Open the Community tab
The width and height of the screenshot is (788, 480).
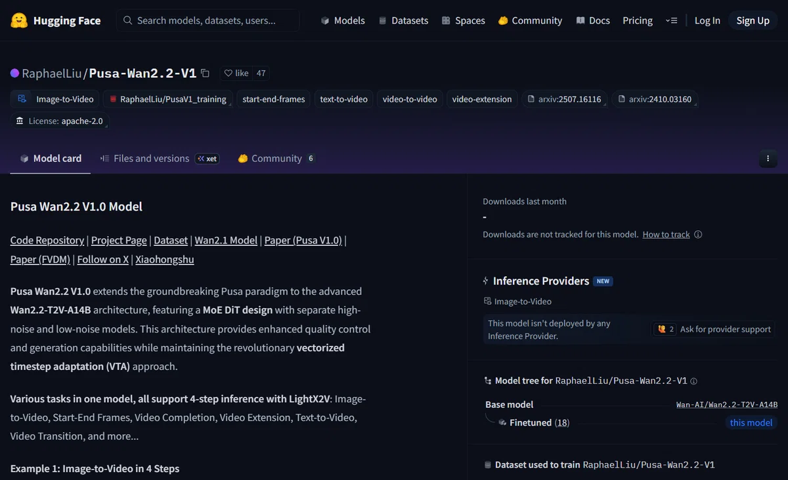276,158
